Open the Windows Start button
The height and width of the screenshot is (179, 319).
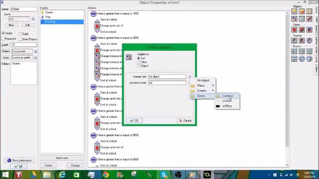[5, 175]
